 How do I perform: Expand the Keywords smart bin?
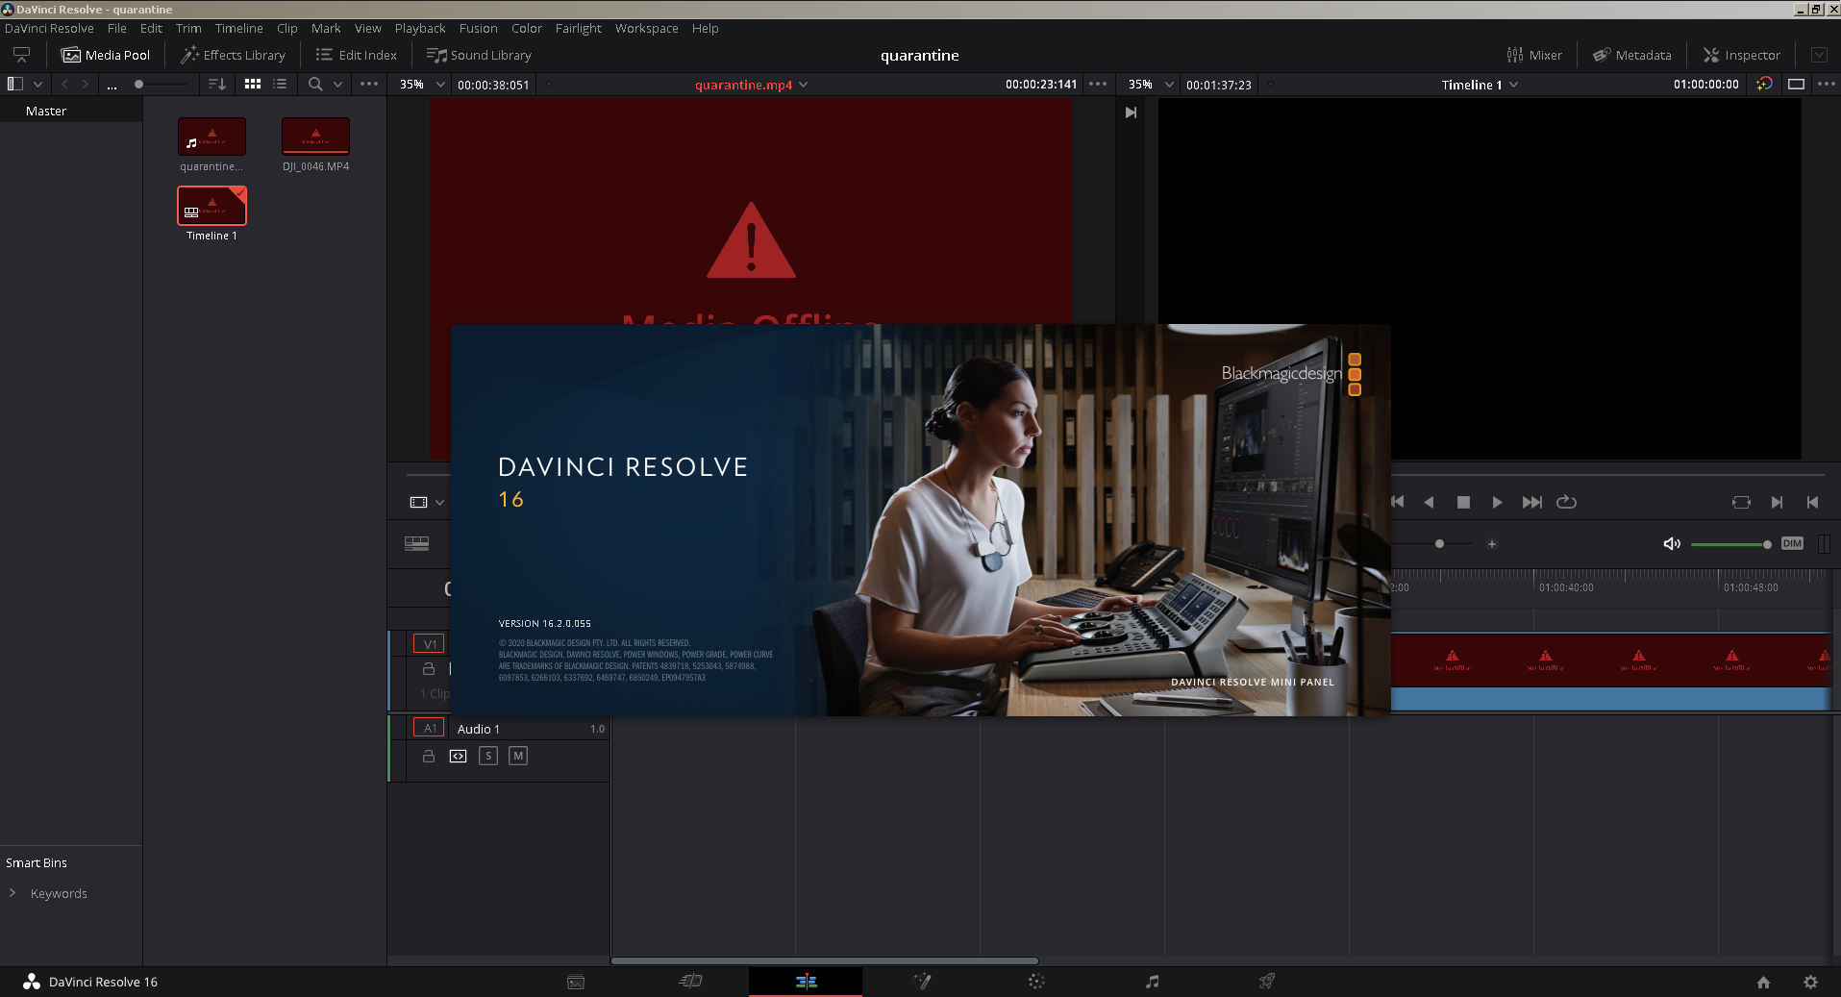point(12,893)
